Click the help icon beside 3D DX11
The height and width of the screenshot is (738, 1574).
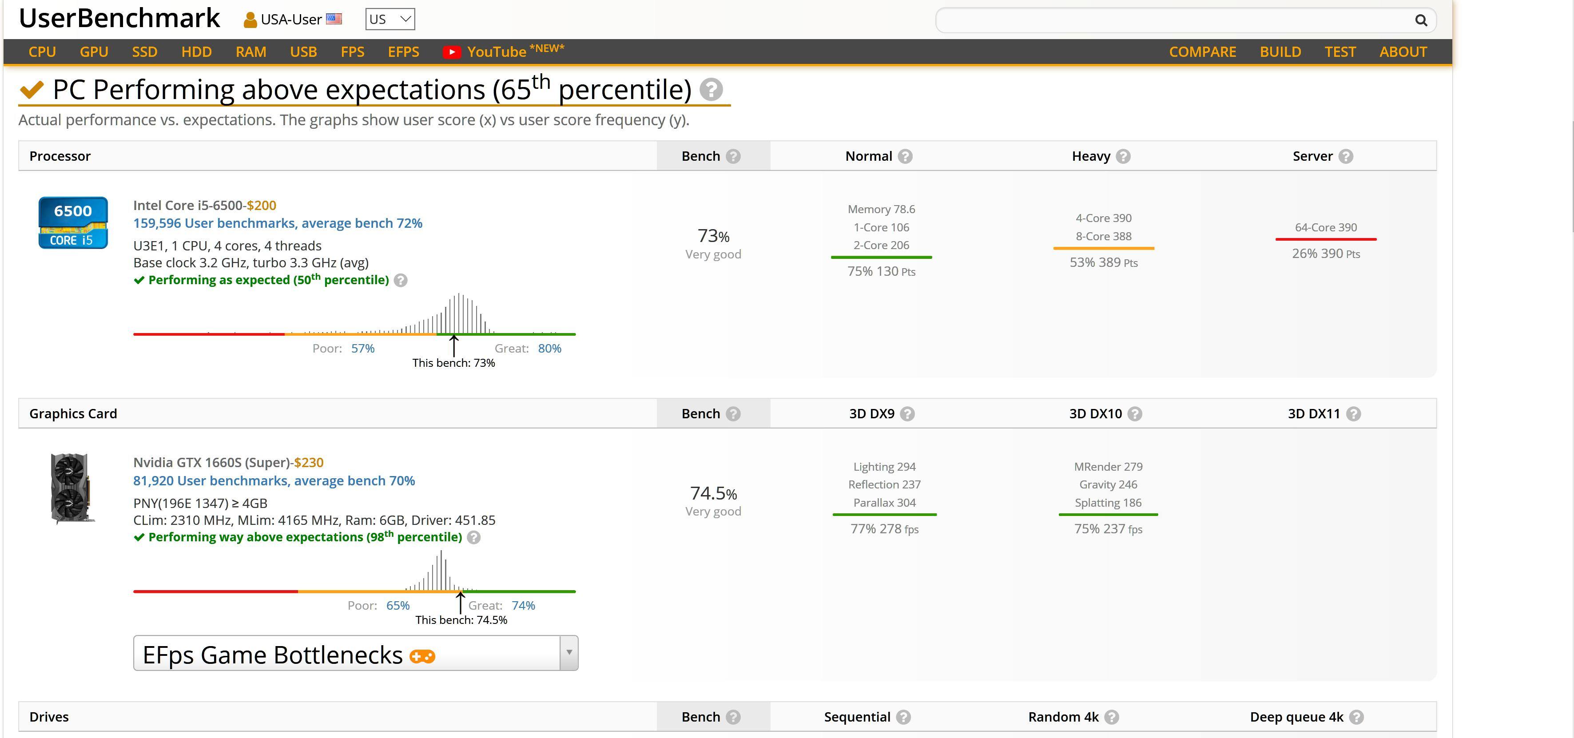tap(1353, 414)
